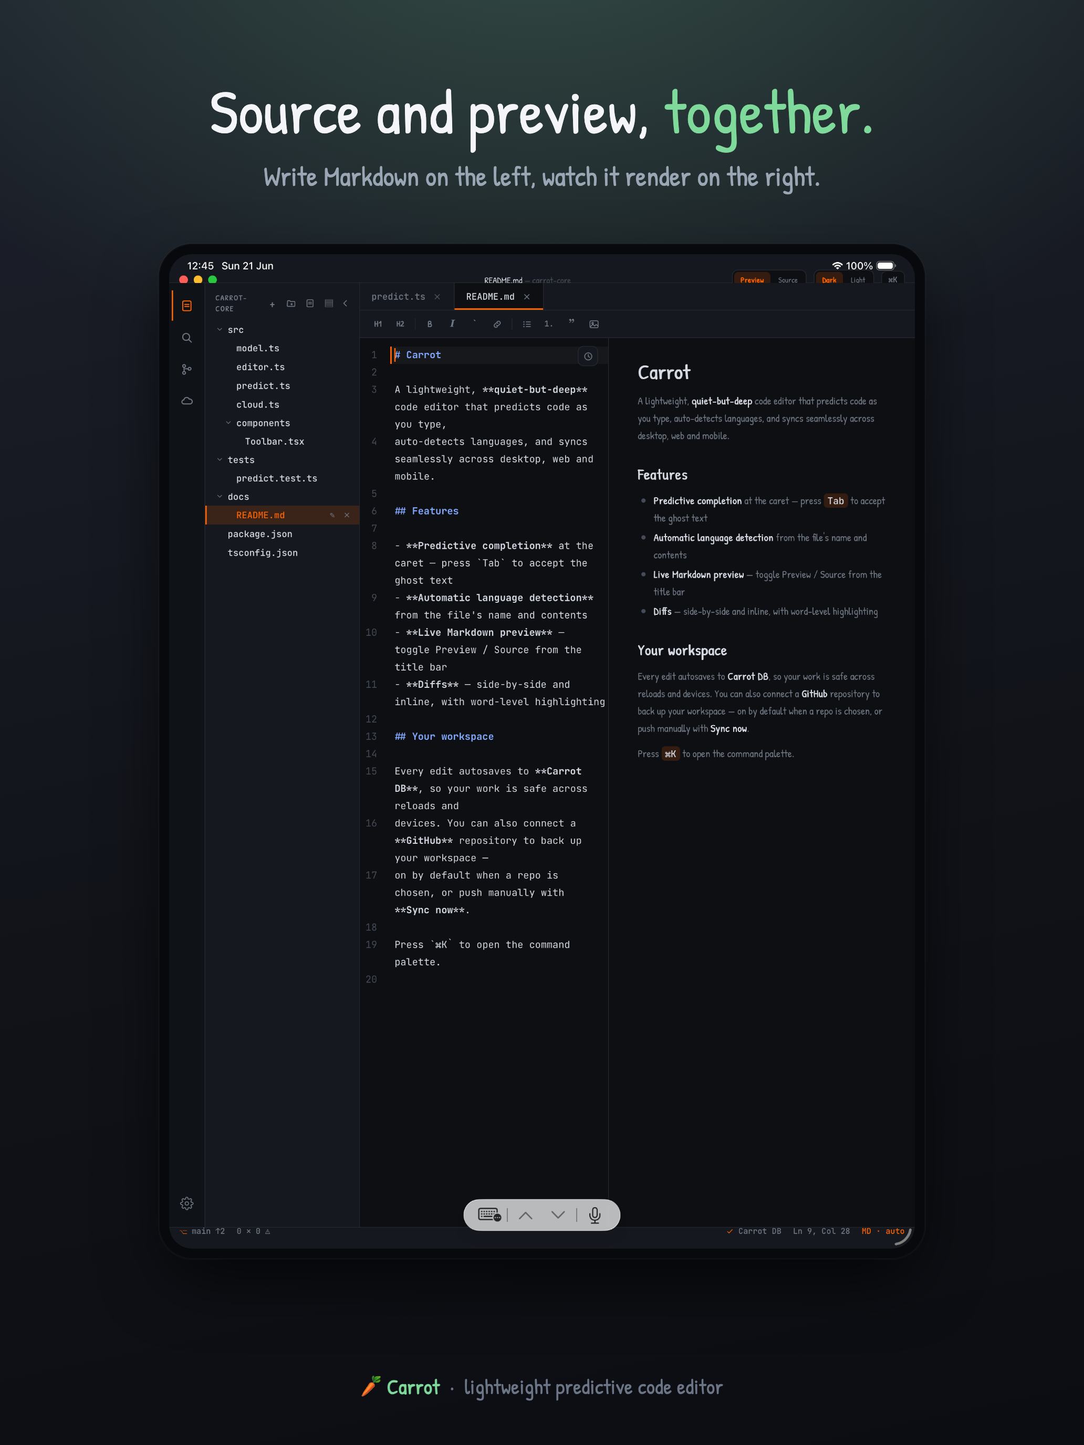
Task: Close the README.md tab
Action: pos(527,297)
